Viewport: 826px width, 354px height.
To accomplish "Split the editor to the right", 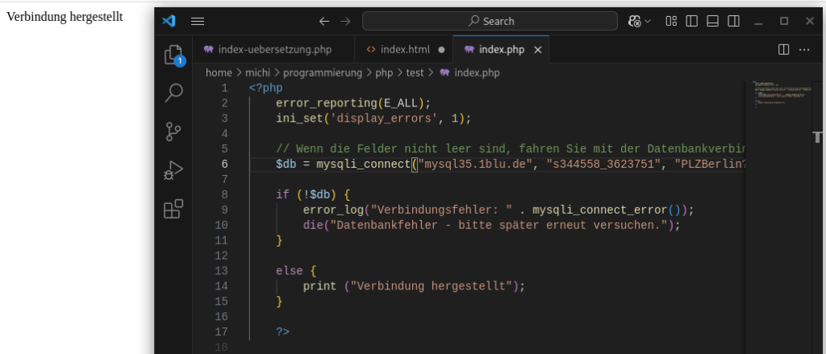I will point(784,49).
